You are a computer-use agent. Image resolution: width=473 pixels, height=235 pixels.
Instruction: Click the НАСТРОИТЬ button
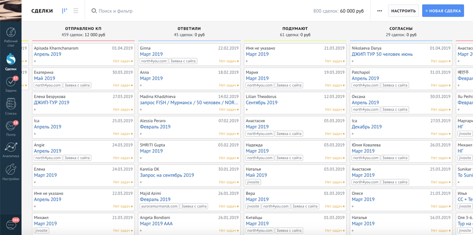coord(403,11)
